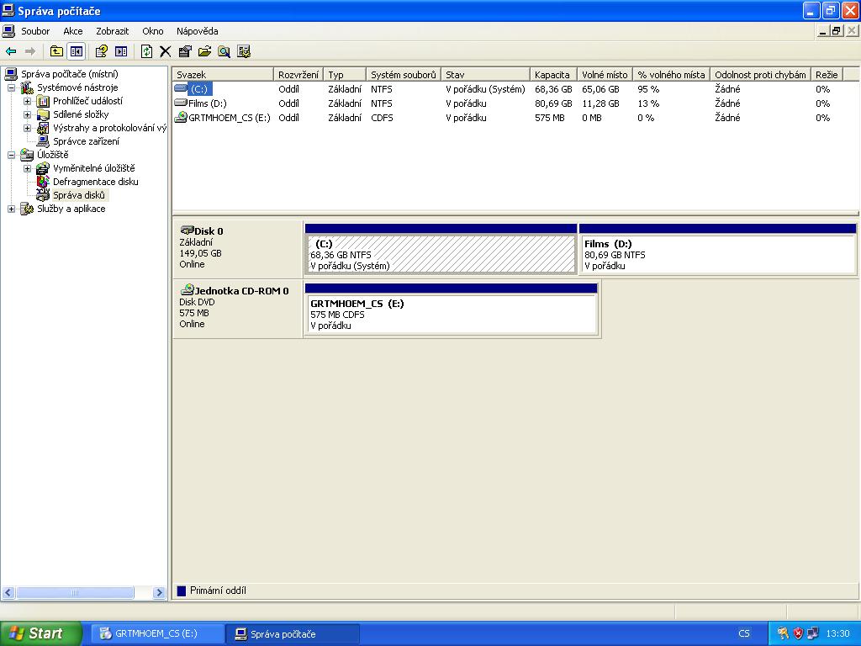Select Defragmentace disku in the tree
This screenshot has width=861, height=646.
(x=95, y=182)
